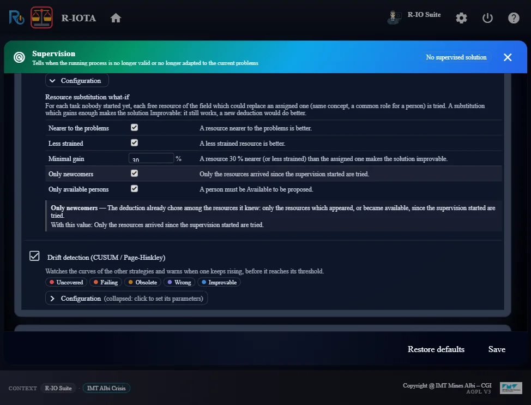Toggle the Nearer to the problems checkbox

pos(135,127)
